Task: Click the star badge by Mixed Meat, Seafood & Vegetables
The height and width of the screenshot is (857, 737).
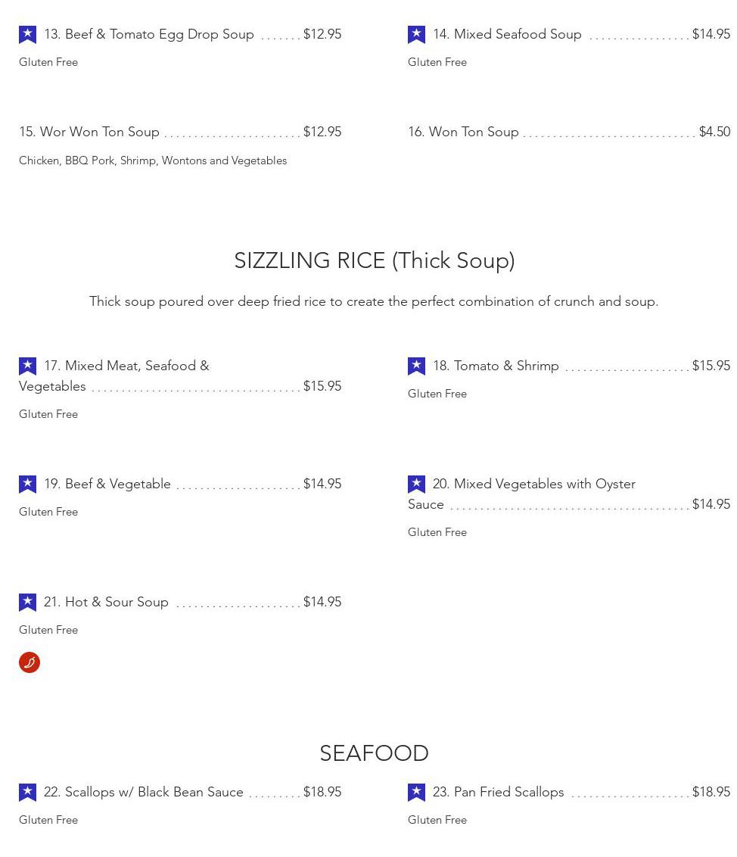Action: pyautogui.click(x=28, y=366)
